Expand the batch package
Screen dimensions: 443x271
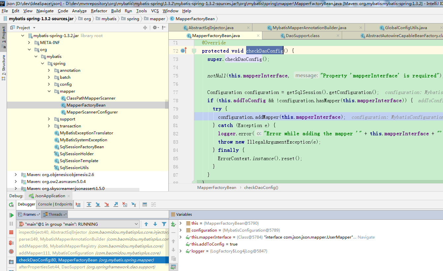pos(49,77)
